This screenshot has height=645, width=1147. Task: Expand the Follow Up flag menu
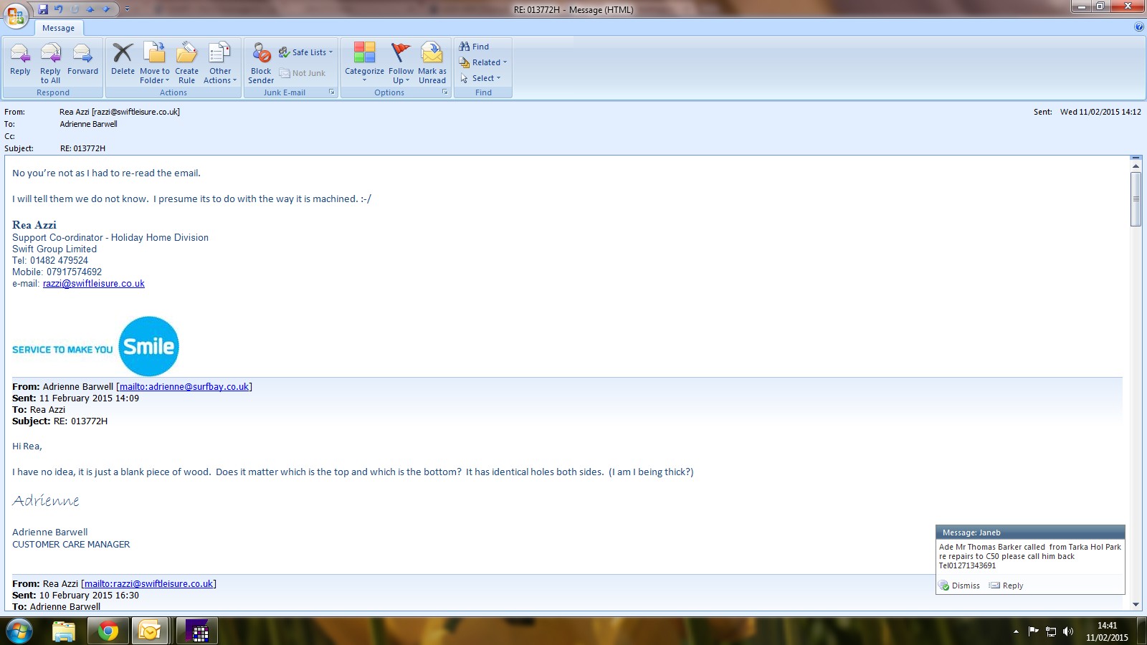pos(401,63)
